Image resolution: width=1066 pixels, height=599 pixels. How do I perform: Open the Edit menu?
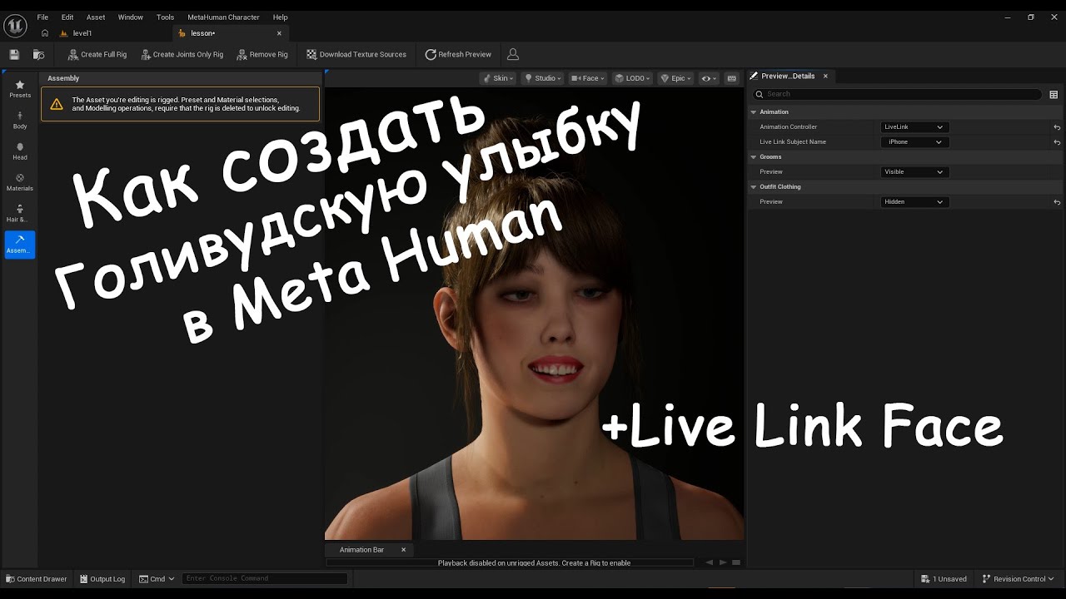67,17
